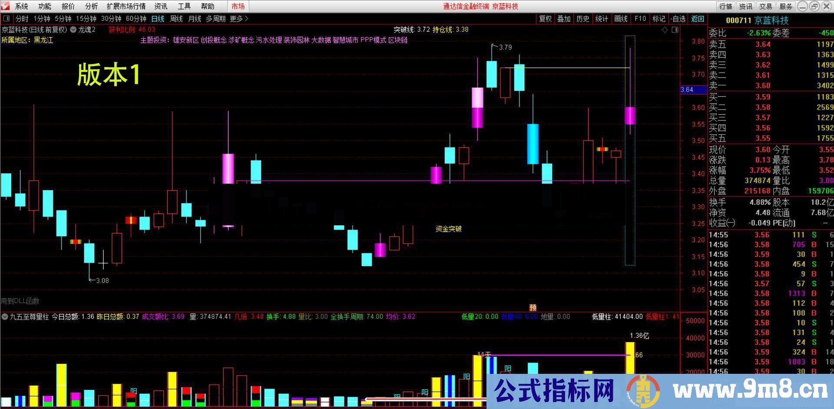The width and height of the screenshot is (834, 409).
Task: Switch to 60分钟 period
Action: (136, 19)
